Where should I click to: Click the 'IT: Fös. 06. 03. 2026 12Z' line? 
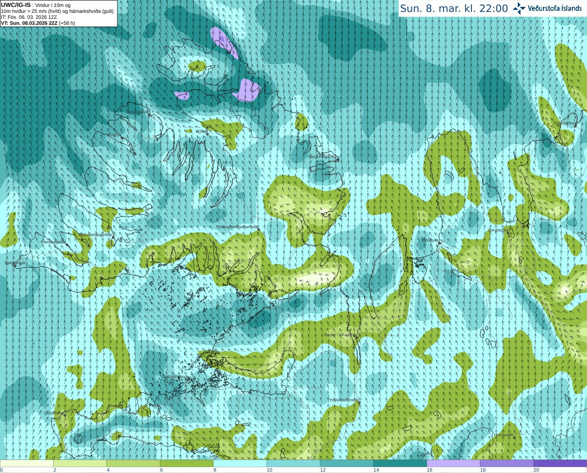click(29, 17)
